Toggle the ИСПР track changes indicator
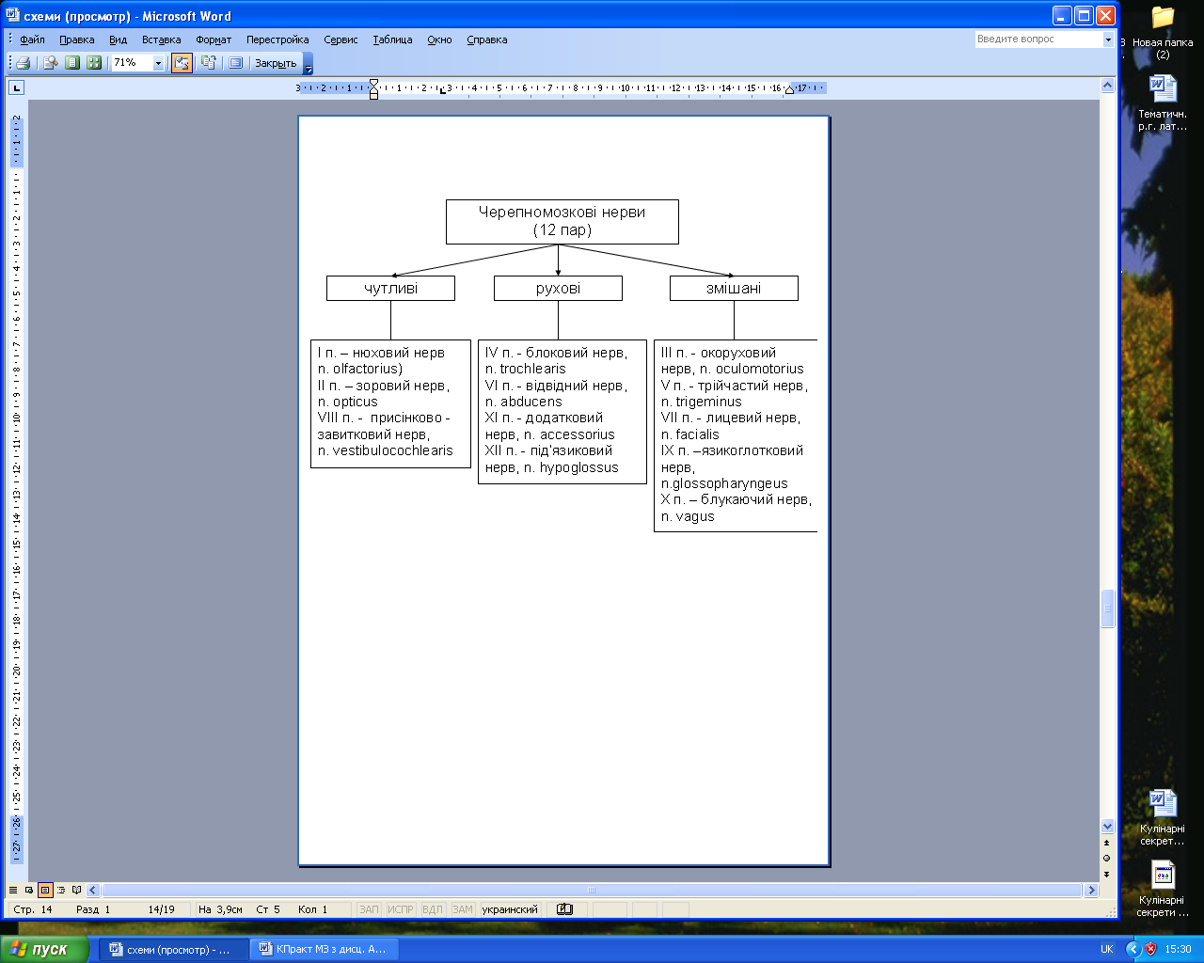The width and height of the screenshot is (1204, 963). (401, 909)
